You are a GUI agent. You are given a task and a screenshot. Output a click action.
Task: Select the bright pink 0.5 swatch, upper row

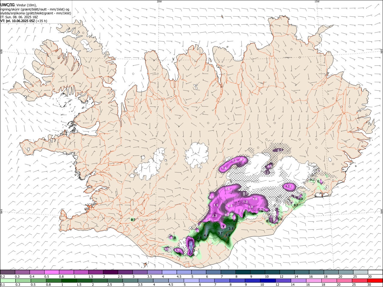[x=52, y=272]
